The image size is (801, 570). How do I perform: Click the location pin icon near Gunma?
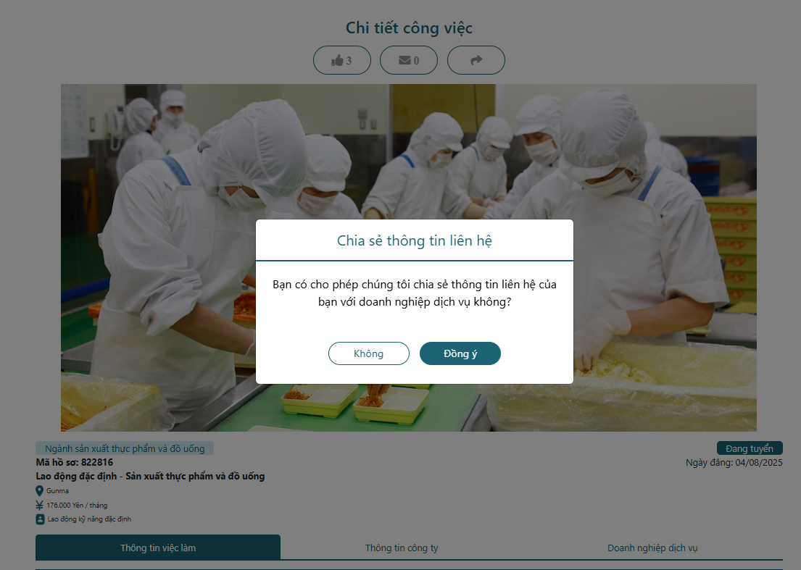[39, 491]
